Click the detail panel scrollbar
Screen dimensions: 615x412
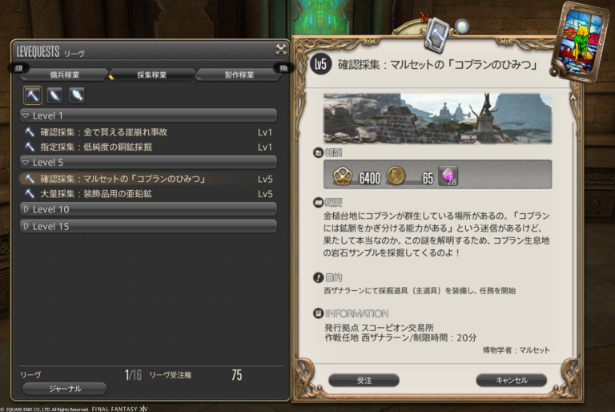tap(573, 228)
